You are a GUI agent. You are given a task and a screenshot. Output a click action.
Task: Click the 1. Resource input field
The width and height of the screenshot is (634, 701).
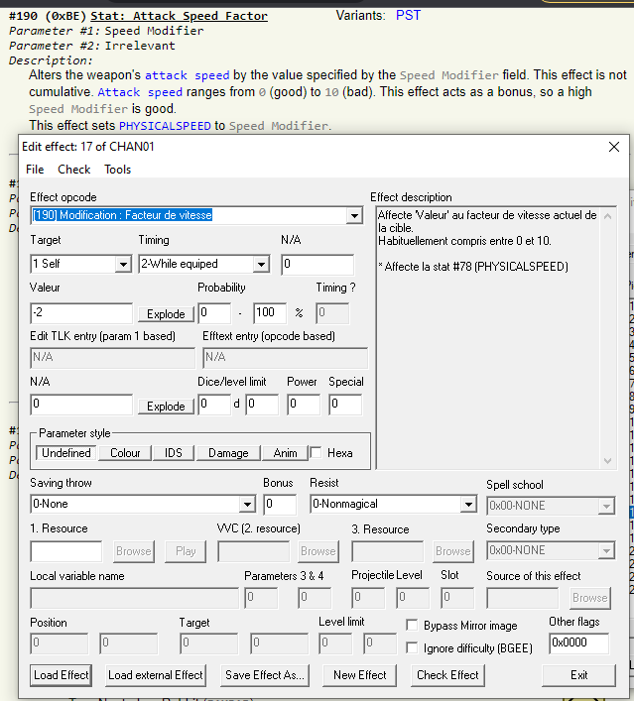pos(66,551)
